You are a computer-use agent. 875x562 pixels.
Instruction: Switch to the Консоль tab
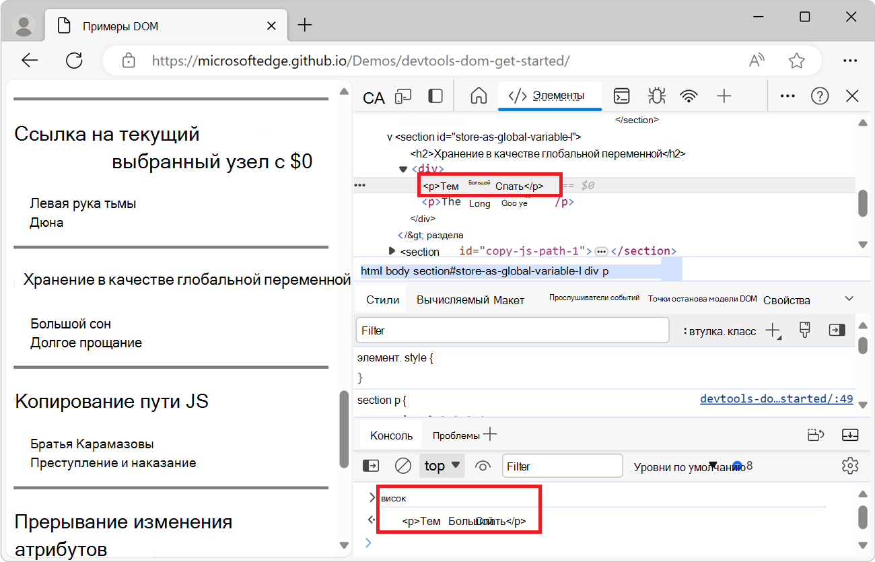[390, 434]
